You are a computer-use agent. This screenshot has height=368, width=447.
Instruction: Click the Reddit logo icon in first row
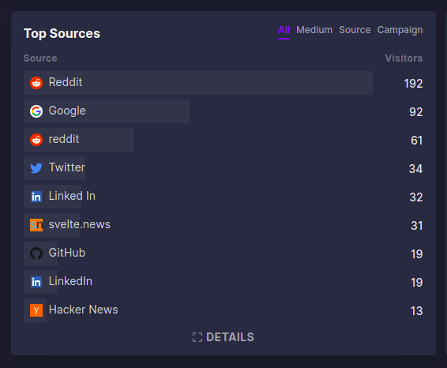[x=36, y=83]
